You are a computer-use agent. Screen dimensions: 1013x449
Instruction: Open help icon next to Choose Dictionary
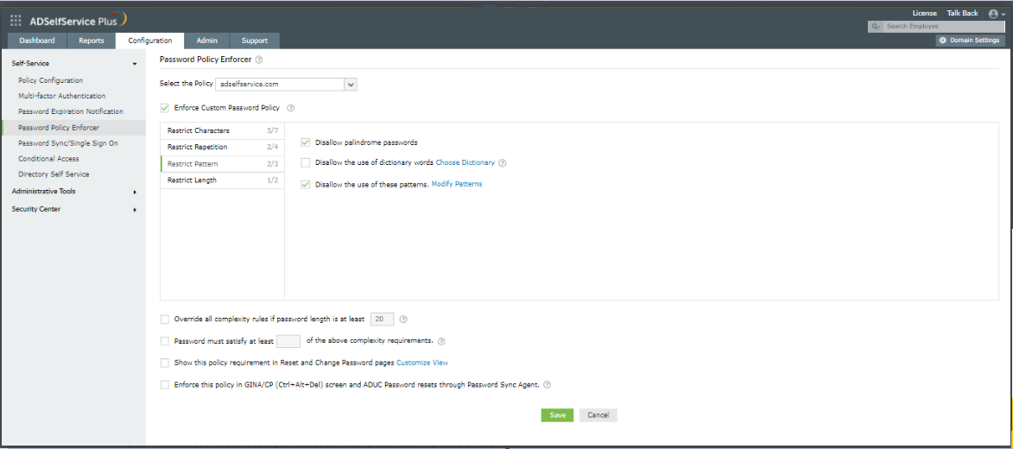[503, 163]
